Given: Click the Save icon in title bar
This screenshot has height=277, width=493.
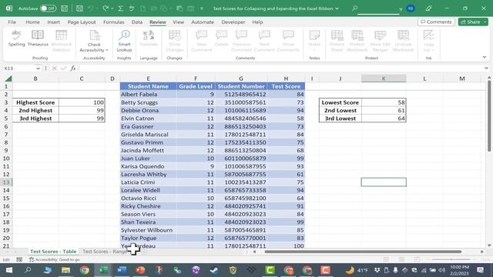Looking at the screenshot, I should tap(65, 8).
